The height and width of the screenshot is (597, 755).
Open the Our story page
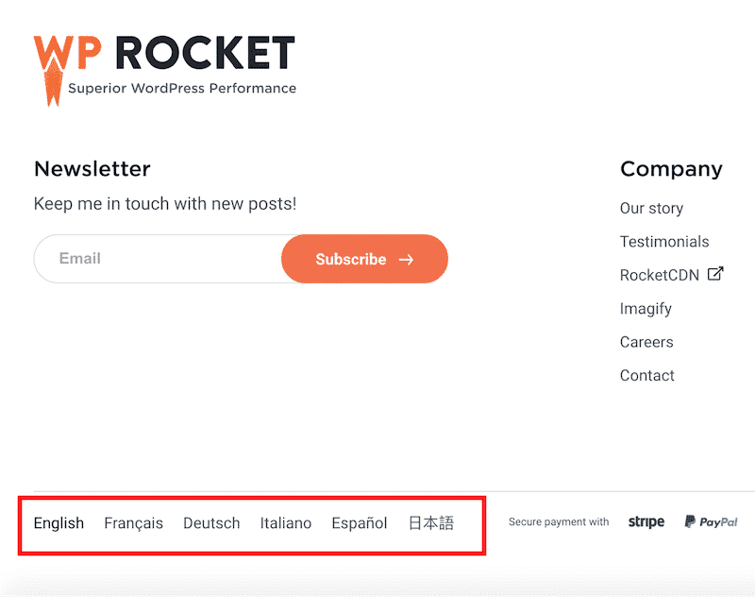(x=651, y=208)
